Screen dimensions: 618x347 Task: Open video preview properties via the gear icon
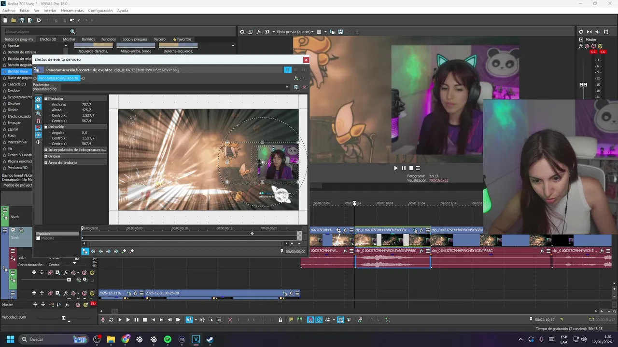click(x=242, y=32)
